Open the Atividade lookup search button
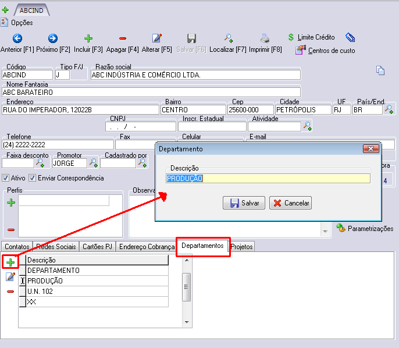 [x=307, y=126]
